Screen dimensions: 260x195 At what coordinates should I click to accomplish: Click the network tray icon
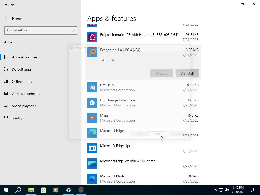[x=221, y=190]
